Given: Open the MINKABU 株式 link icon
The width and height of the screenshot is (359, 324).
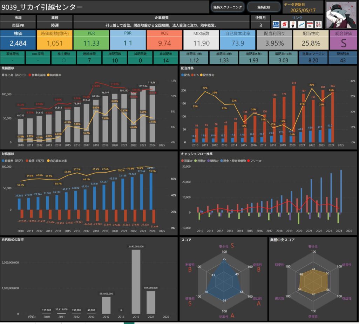Looking at the screenshot, I should (310, 25).
